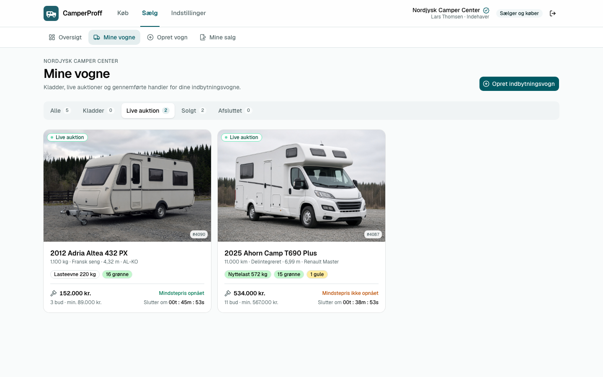Go to the Oversigt sub-tab

(x=65, y=37)
